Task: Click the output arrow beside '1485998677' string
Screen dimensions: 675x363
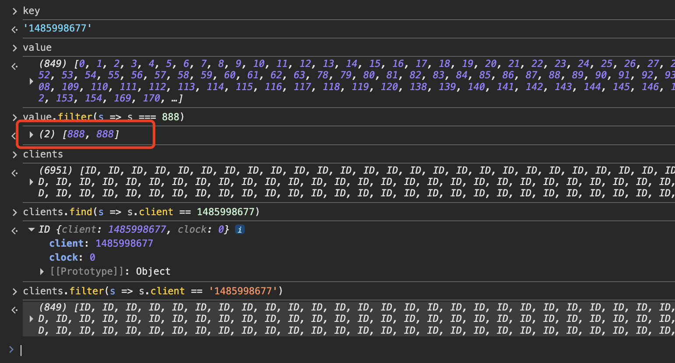Action: (x=14, y=29)
